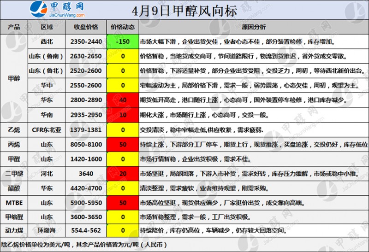Select analysis text 清淡整理，需求疲软

(167, 188)
